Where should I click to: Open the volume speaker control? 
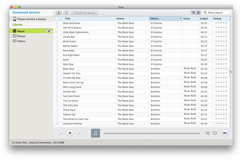225,133
